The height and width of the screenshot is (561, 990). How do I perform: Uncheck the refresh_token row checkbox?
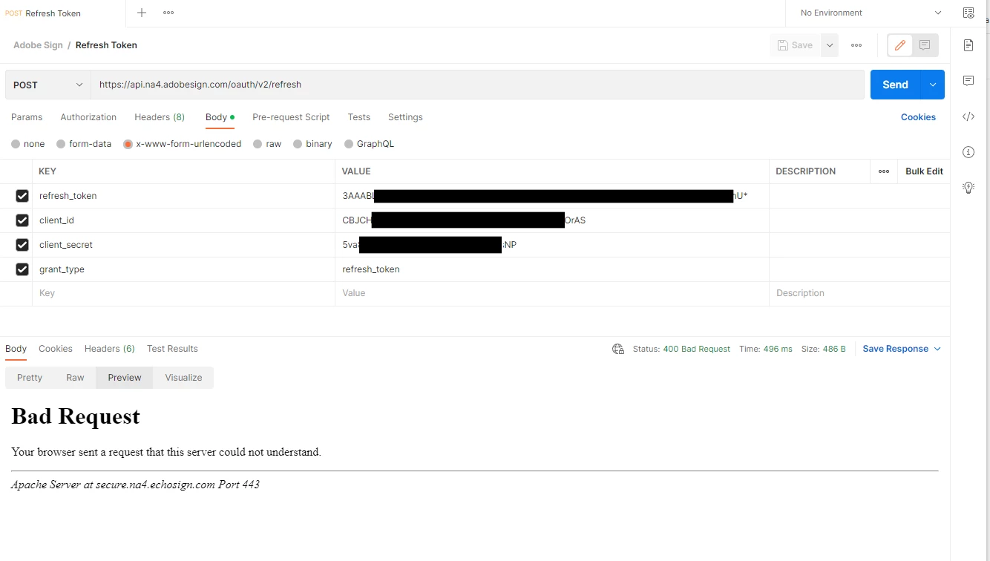22,196
